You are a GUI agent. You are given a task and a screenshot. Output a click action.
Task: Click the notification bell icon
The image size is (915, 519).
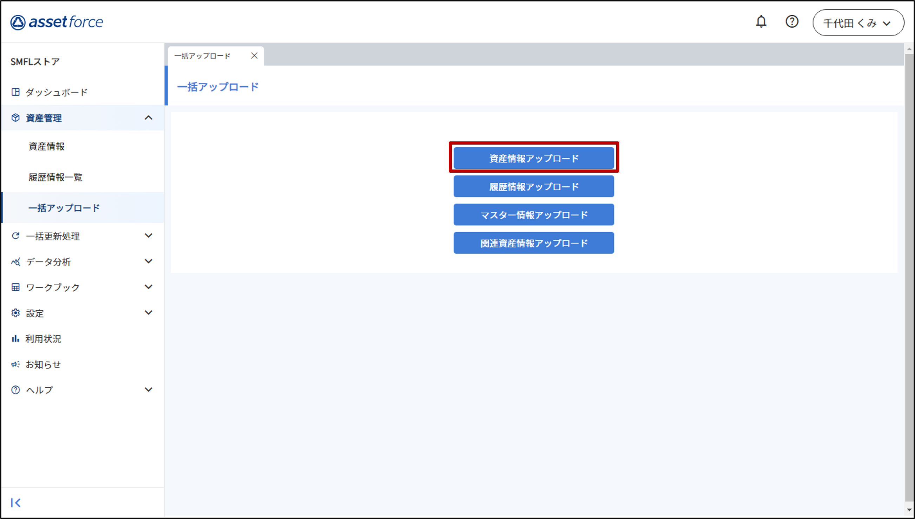(x=761, y=22)
